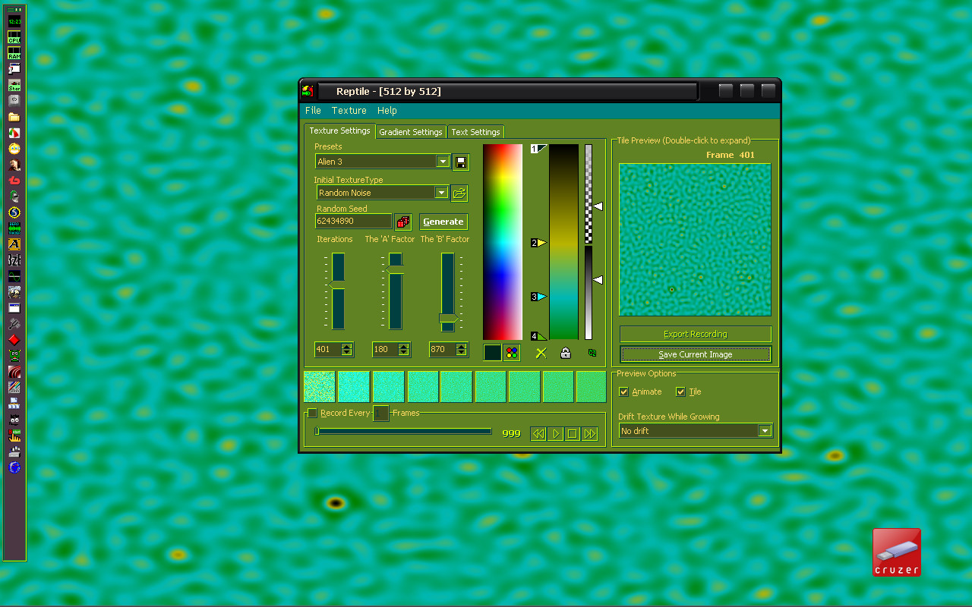Viewport: 972px width, 607px height.
Task: Switch to the Gradient Settings tab
Action: (410, 132)
